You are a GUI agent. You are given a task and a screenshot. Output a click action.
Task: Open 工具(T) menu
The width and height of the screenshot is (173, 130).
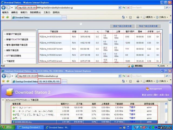[47, 12]
